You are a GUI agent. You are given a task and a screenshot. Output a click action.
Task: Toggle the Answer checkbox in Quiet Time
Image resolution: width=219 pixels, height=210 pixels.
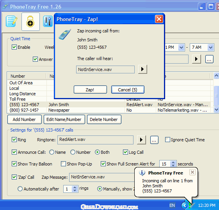(x=35, y=59)
